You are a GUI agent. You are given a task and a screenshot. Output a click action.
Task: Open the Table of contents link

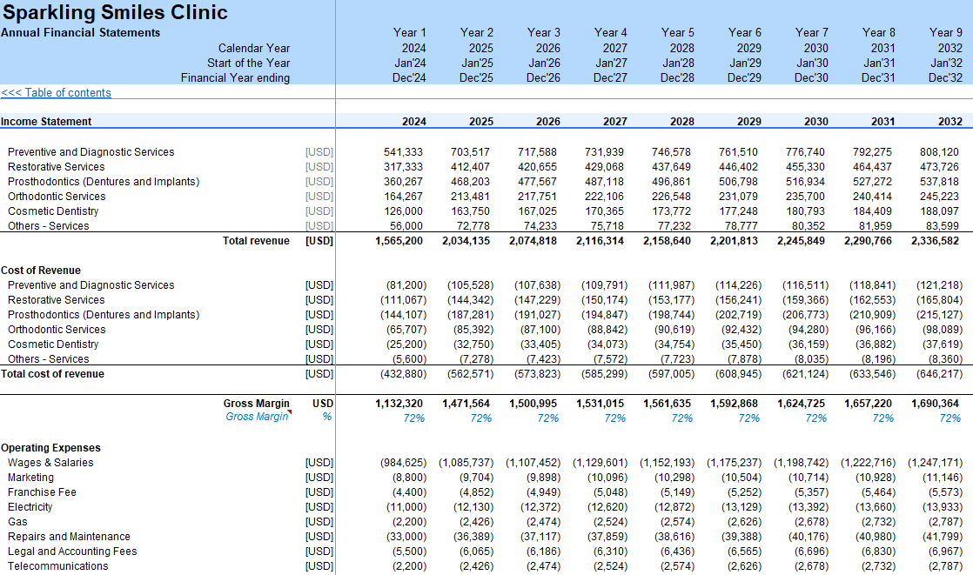point(57,93)
